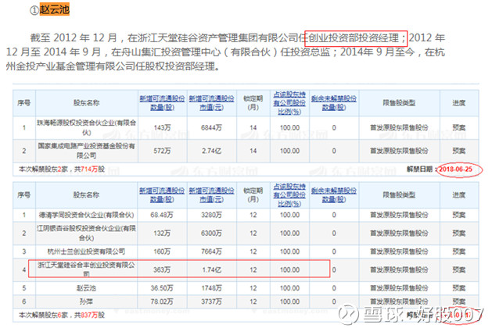Select shareholder 国家集成电路产业投资基金股份有限公司

(87, 151)
